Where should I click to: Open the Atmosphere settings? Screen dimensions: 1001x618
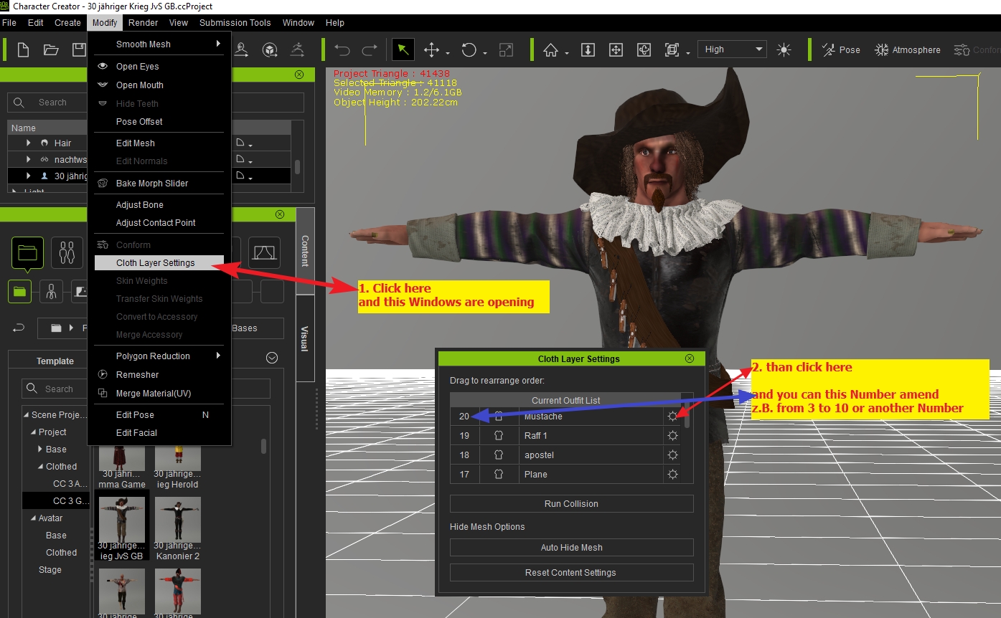pyautogui.click(x=907, y=49)
